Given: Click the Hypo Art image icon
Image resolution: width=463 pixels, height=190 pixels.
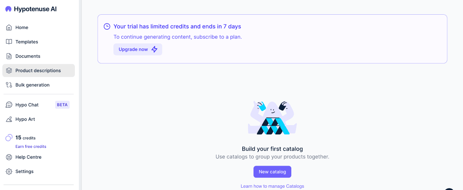Looking at the screenshot, I should click(9, 119).
